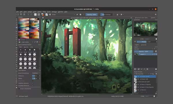Screen dimensions: 173x104
Task: Select the Freehand Brush tool
Action: [x=16, y=27]
